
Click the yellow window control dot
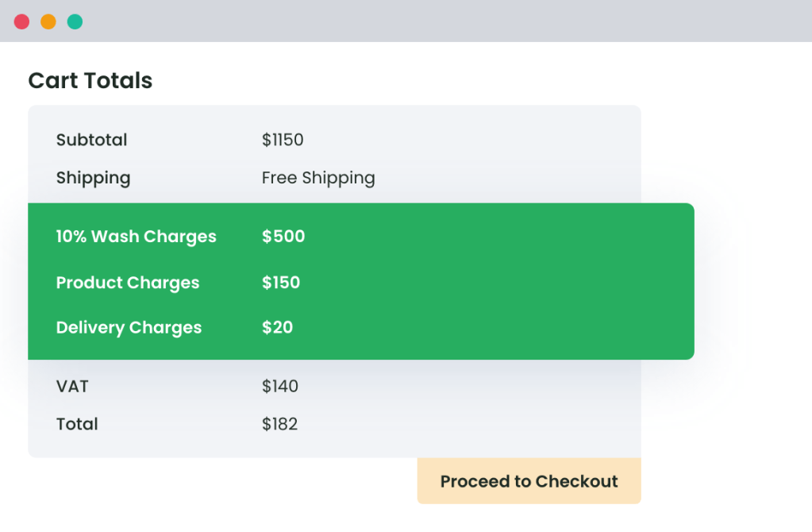[x=48, y=21]
